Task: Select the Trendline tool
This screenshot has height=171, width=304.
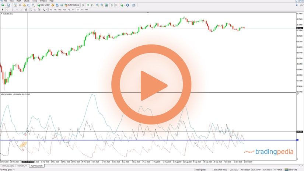Action: point(21,10)
